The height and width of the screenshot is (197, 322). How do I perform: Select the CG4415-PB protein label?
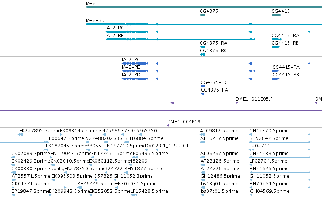[x=286, y=75]
